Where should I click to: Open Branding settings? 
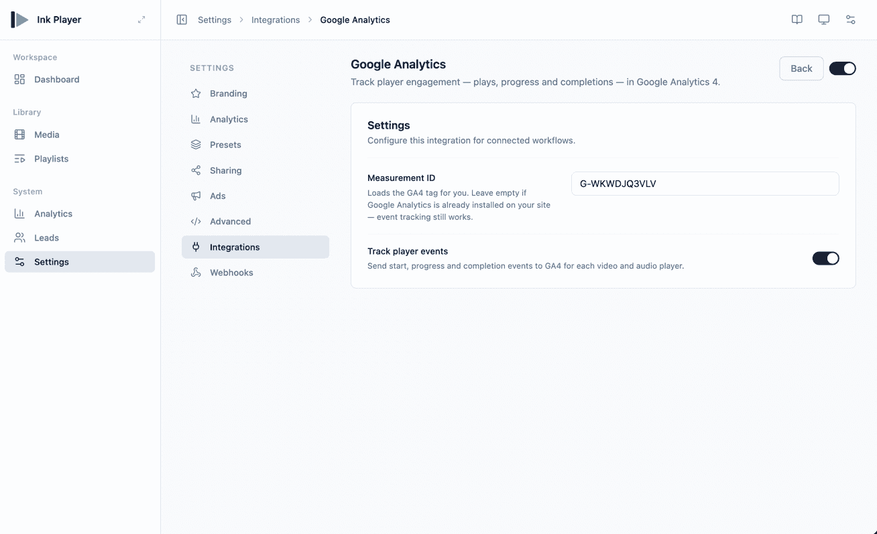point(255,94)
